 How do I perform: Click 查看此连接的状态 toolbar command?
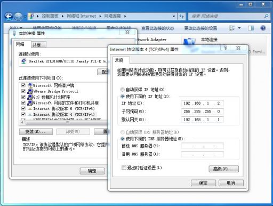157,28
